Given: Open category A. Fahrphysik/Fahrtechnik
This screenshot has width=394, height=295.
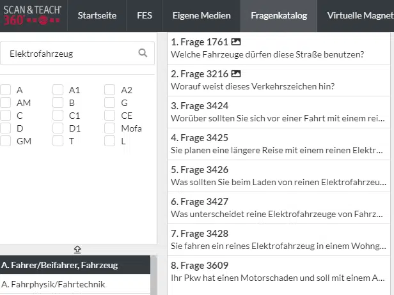Looking at the screenshot, I should [x=75, y=284].
